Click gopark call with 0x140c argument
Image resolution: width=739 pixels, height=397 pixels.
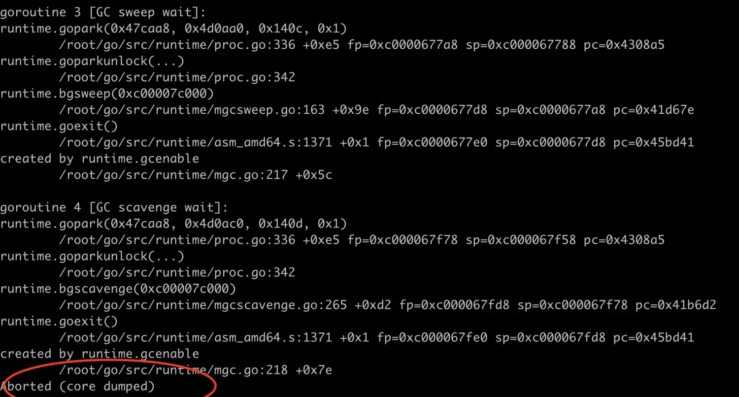tap(173, 29)
